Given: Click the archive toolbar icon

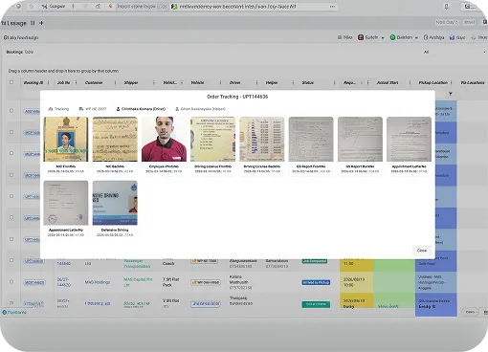Looking at the screenshot, I should coord(426,37).
